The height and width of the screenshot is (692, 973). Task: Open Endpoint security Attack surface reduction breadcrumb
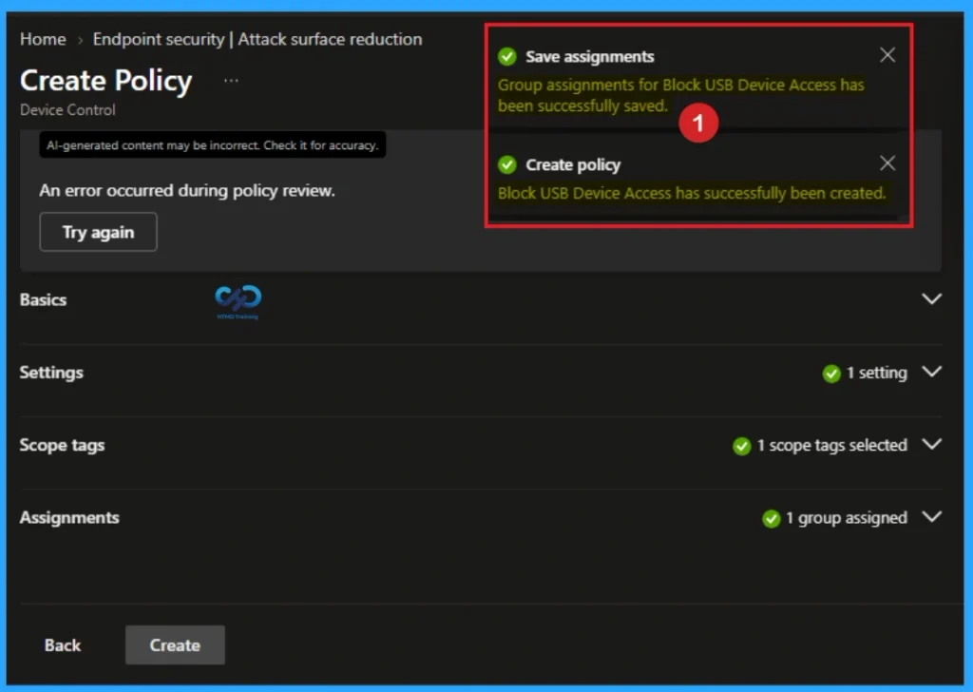coord(258,39)
